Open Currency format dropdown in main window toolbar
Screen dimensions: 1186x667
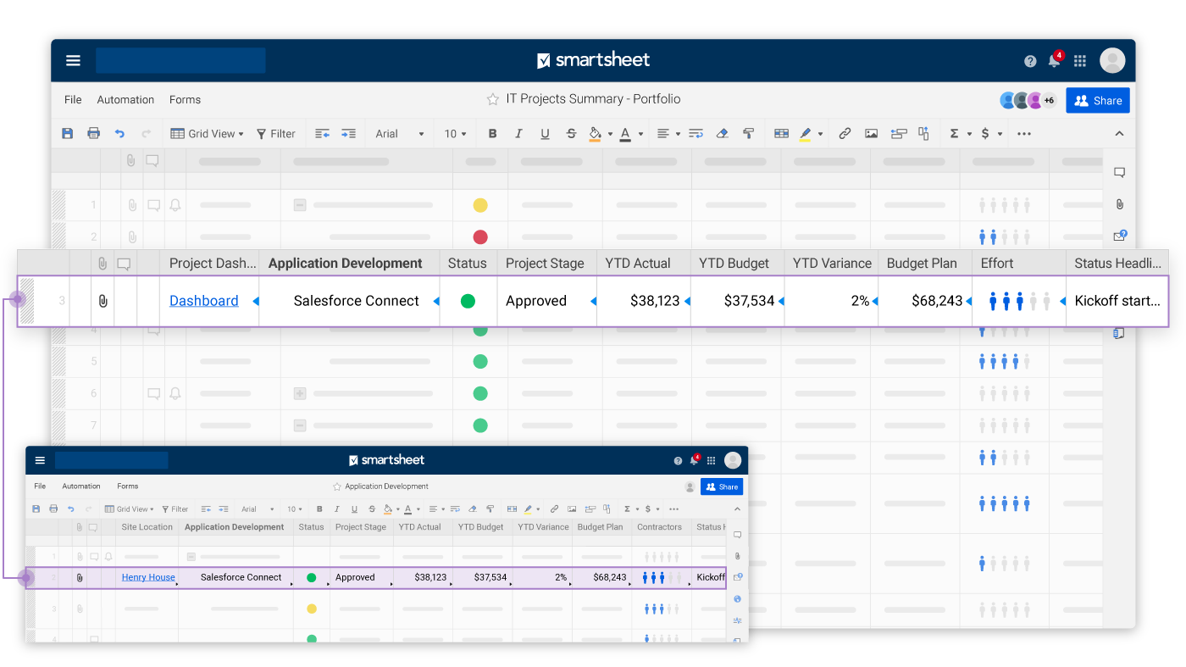pos(991,133)
